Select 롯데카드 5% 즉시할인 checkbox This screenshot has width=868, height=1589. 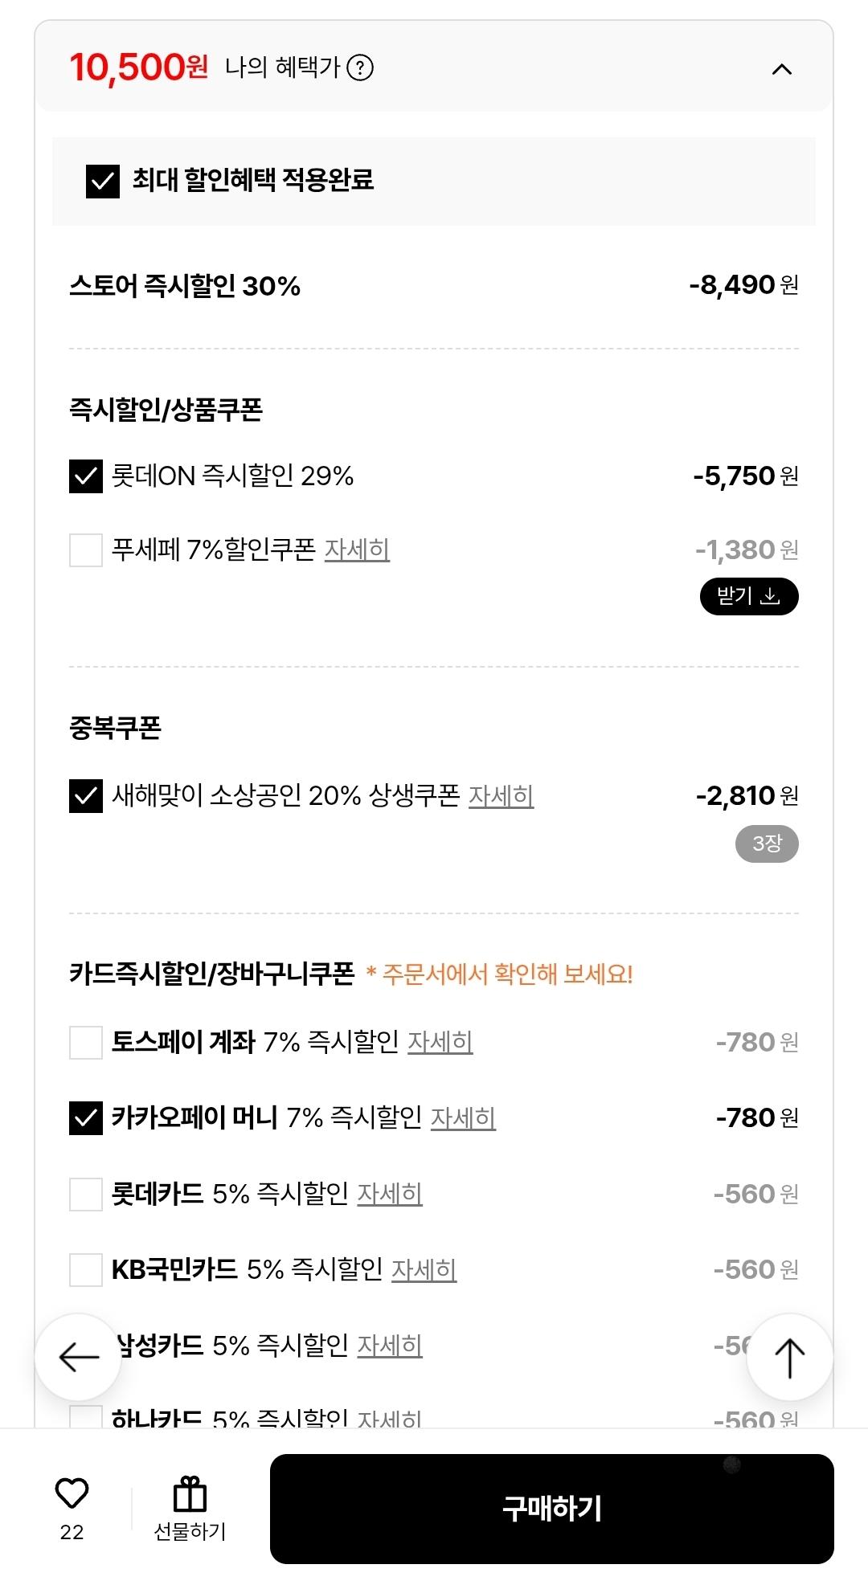click(86, 1195)
